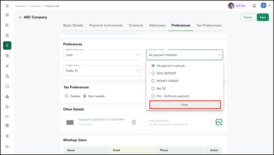Viewport: 274px width, 155px height.
Task: Click the blue D user avatar
Action: point(263,5)
